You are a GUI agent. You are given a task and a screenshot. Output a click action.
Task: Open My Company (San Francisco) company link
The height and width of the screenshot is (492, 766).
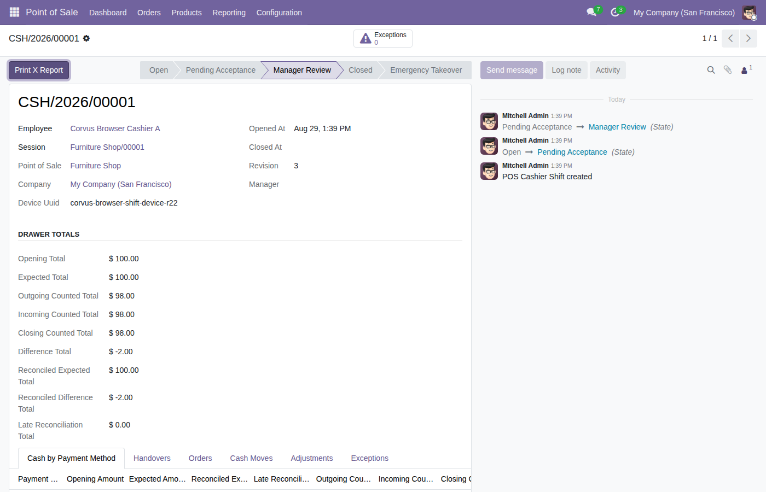121,184
